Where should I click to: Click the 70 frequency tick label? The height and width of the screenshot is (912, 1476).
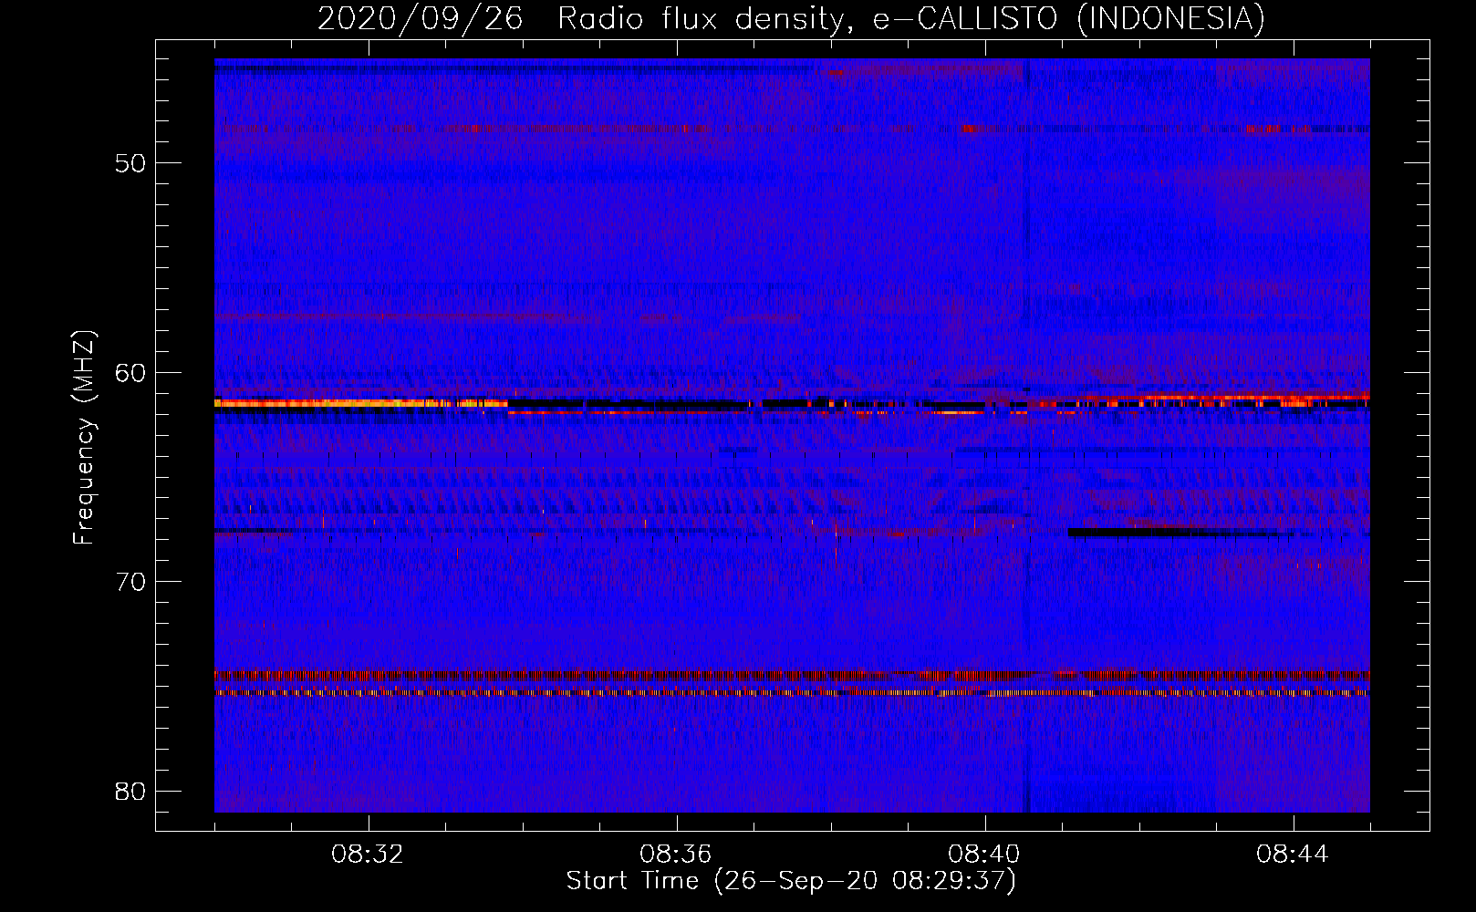130,582
